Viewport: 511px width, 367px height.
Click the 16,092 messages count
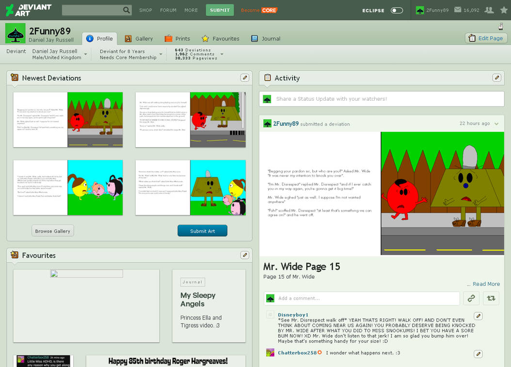click(x=471, y=11)
